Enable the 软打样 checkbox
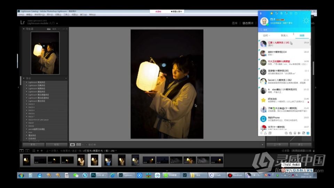334x188 pixels. 87,145
